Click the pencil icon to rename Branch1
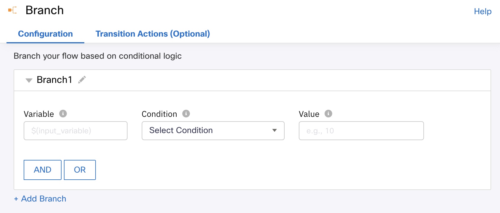The width and height of the screenshot is (500, 213). coord(82,80)
